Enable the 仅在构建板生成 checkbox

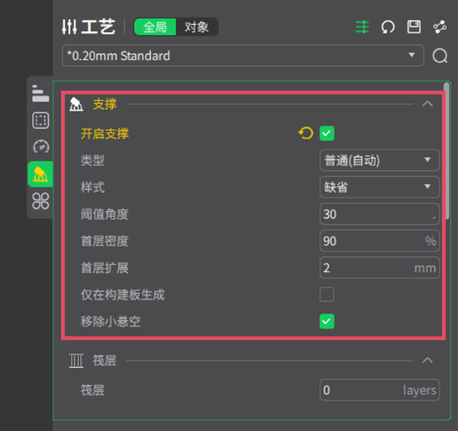(x=327, y=294)
